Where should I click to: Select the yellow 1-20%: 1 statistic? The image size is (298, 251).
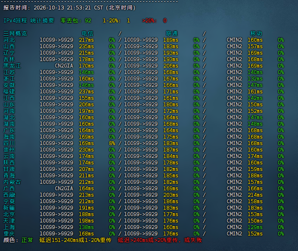[116, 21]
